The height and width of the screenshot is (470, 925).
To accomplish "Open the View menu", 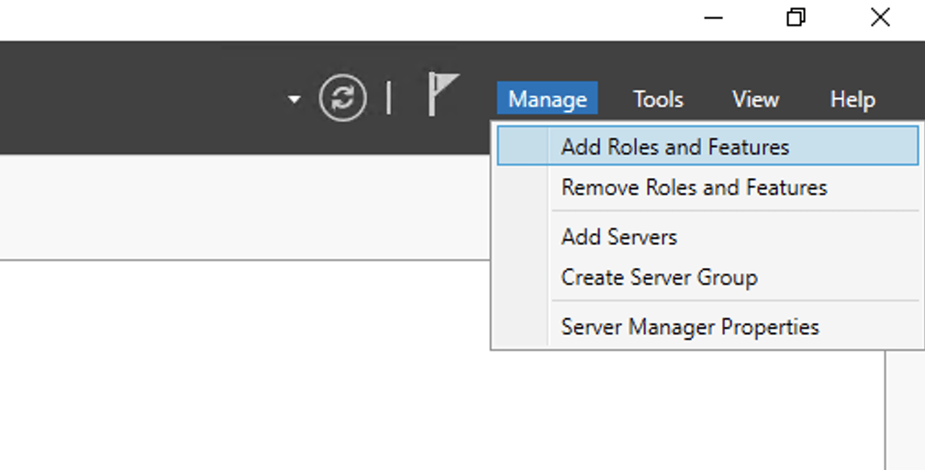I will tap(755, 99).
